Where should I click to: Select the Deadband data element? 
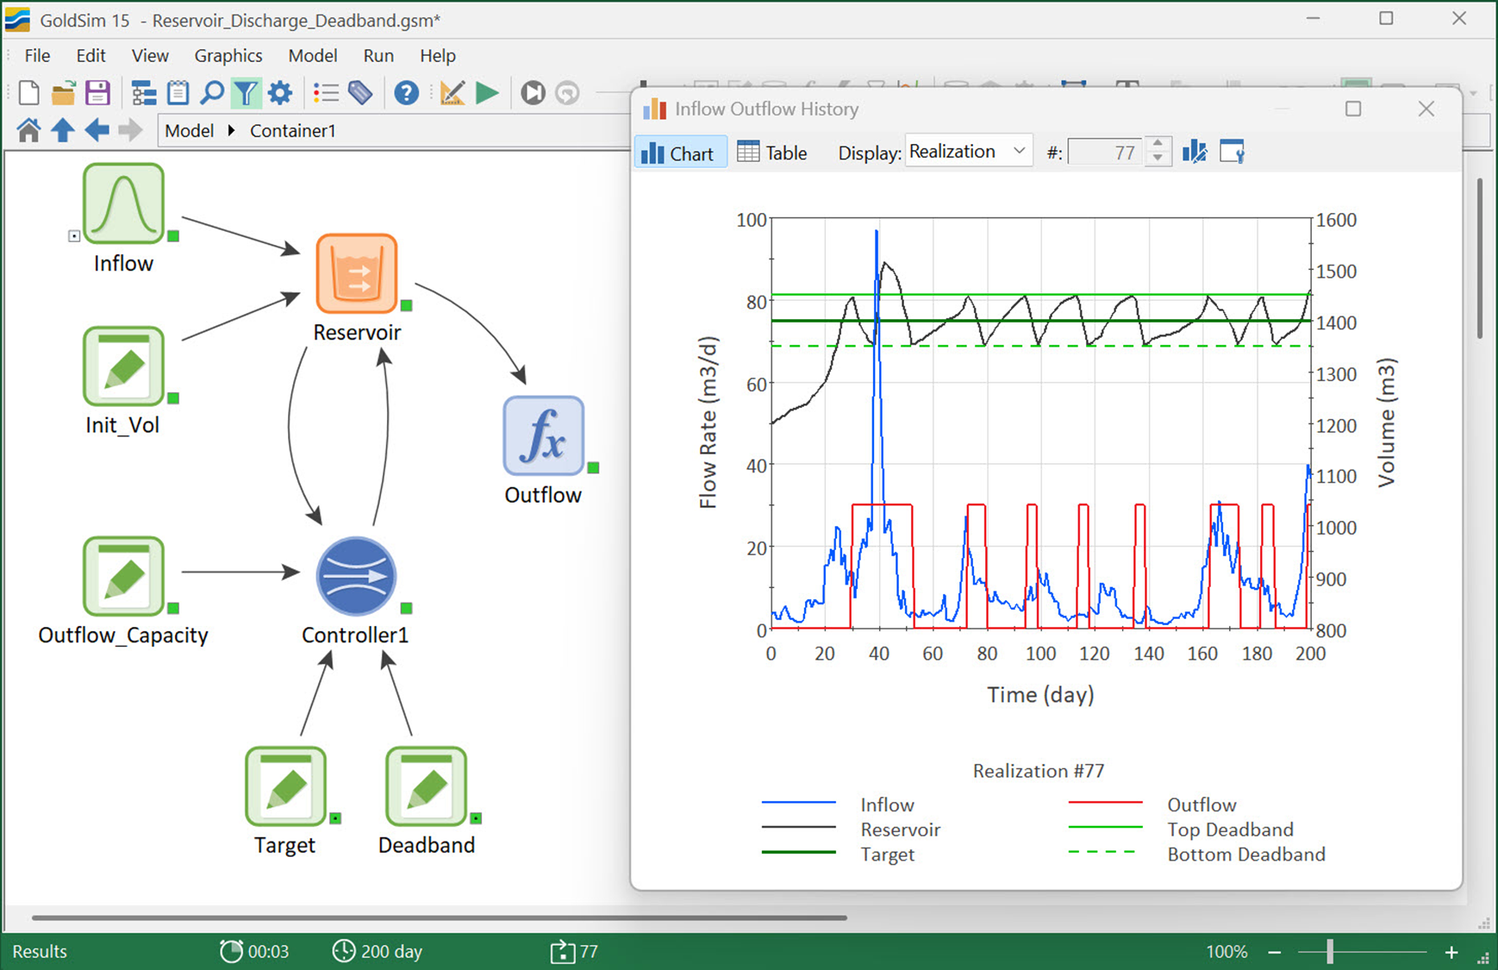pyautogui.click(x=426, y=786)
